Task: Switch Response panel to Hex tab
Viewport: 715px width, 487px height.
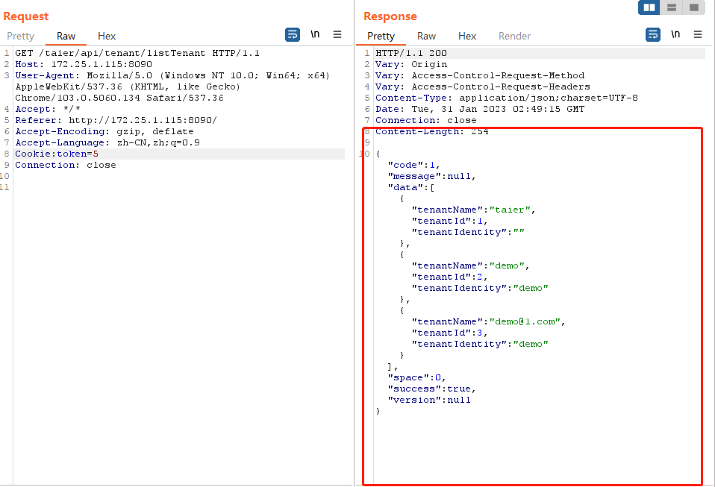Action: 467,36
